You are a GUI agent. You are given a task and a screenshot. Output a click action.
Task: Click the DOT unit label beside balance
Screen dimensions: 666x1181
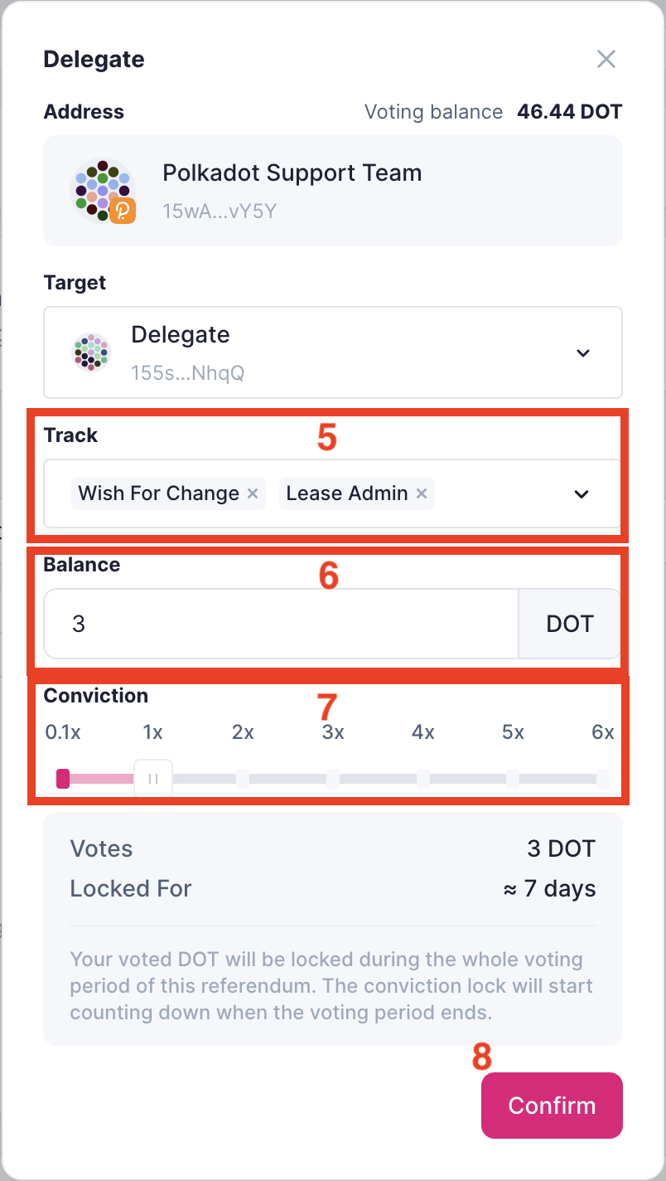coord(570,624)
